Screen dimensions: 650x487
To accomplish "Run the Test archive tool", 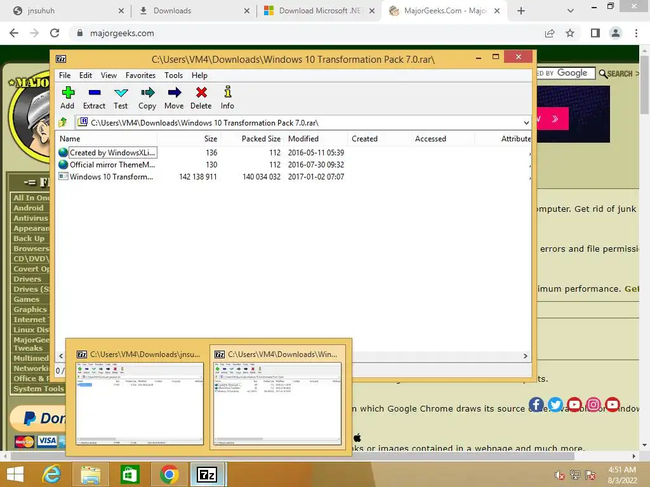I will pos(121,98).
